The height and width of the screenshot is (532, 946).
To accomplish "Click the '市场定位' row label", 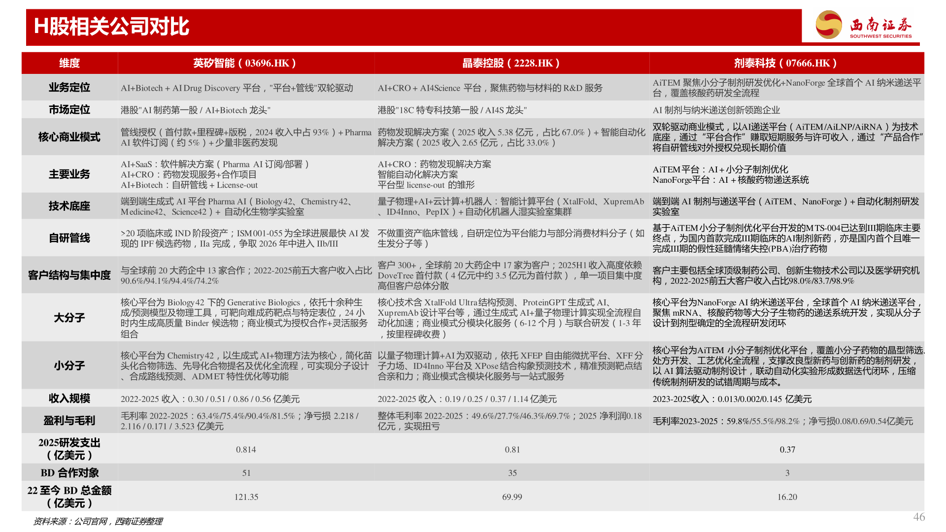I will point(69,110).
